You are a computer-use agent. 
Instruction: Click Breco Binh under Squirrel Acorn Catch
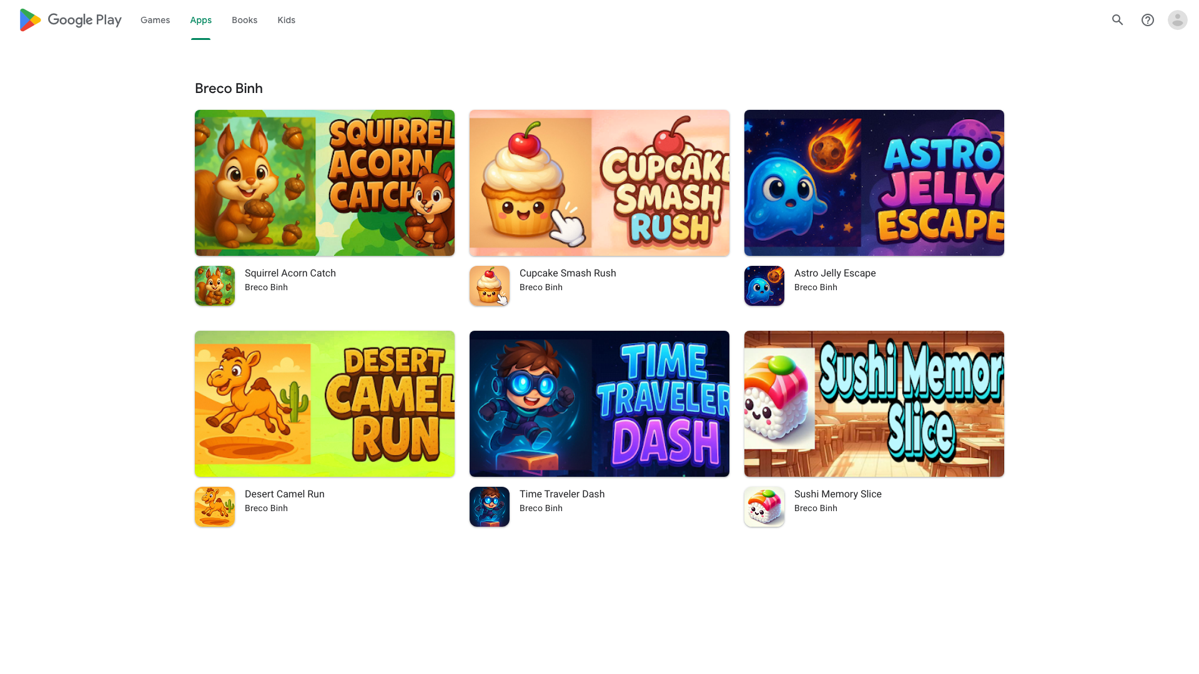pyautogui.click(x=267, y=288)
